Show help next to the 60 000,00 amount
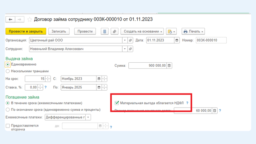 point(220,111)
